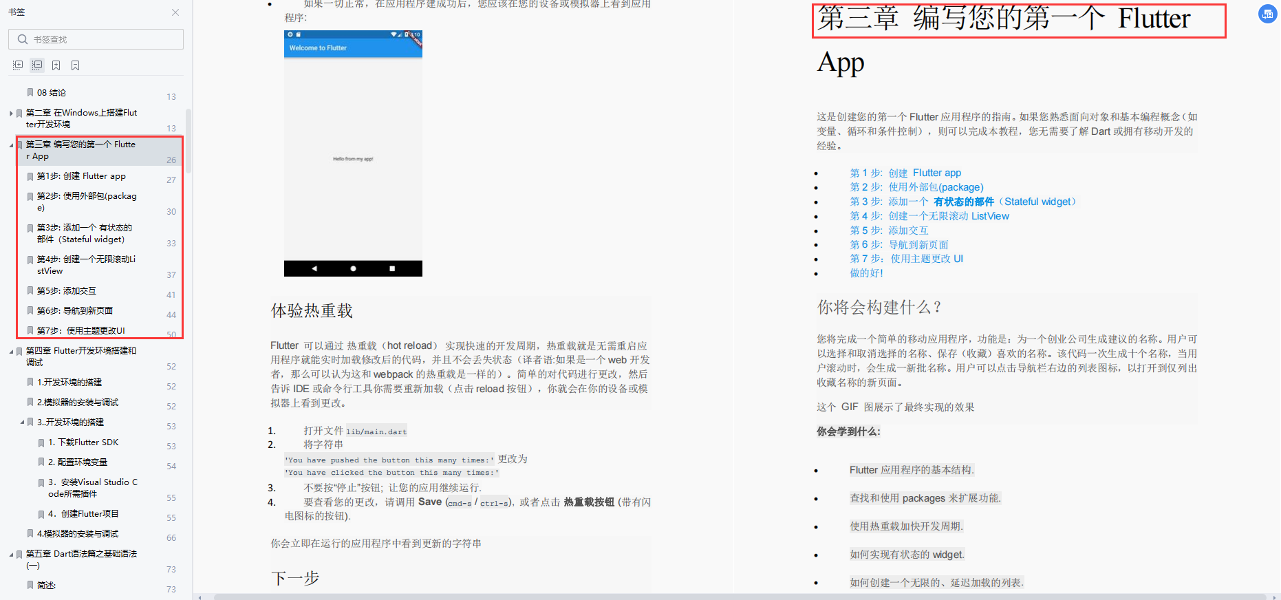Click the bullet 使用热重载加快开发周期.

[907, 526]
